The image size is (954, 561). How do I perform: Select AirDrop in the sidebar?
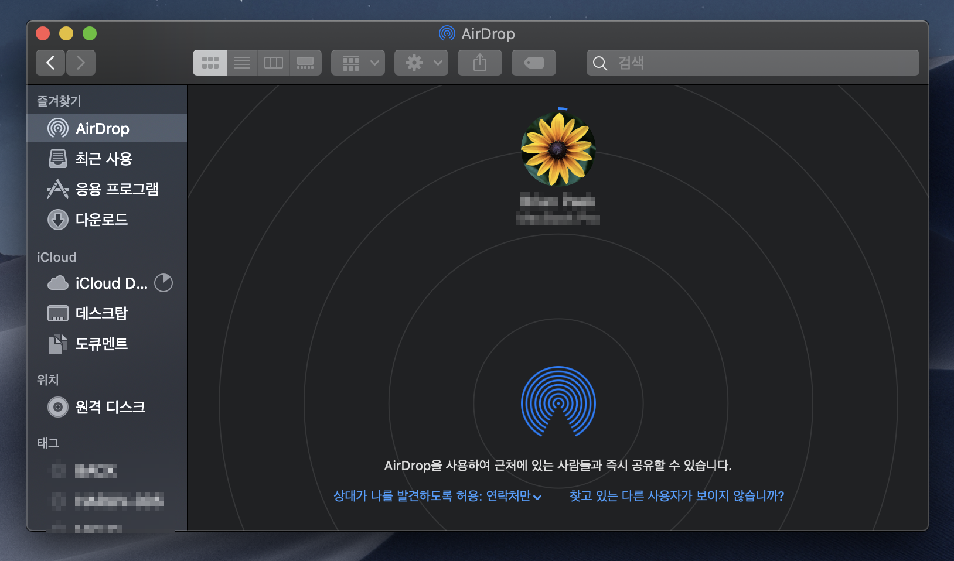coord(107,128)
